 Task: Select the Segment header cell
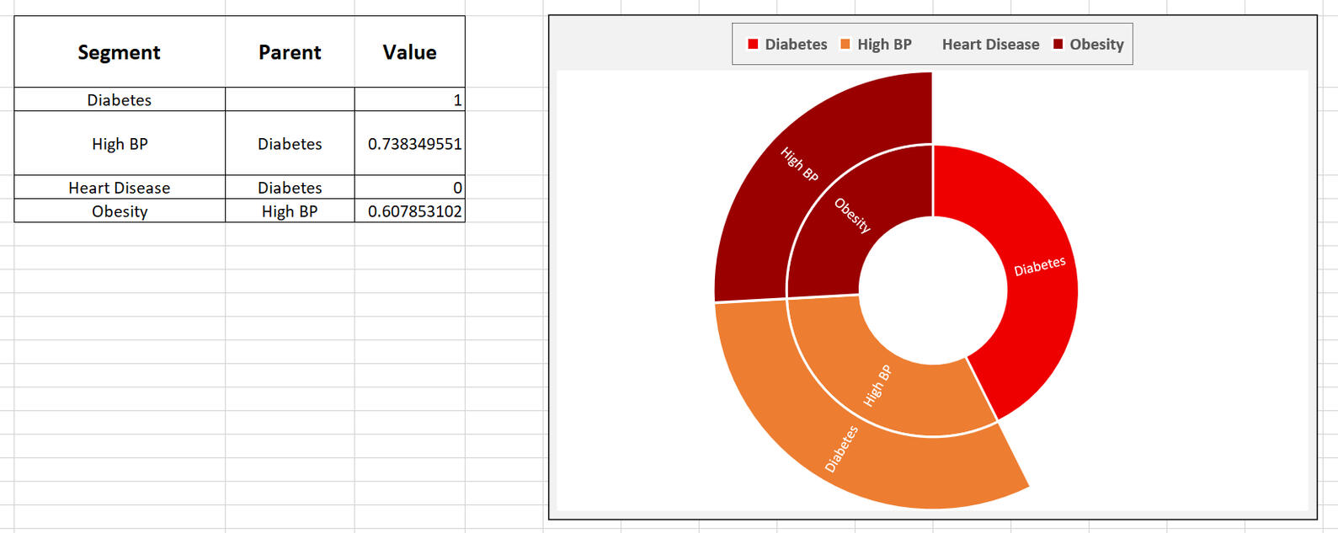point(120,52)
